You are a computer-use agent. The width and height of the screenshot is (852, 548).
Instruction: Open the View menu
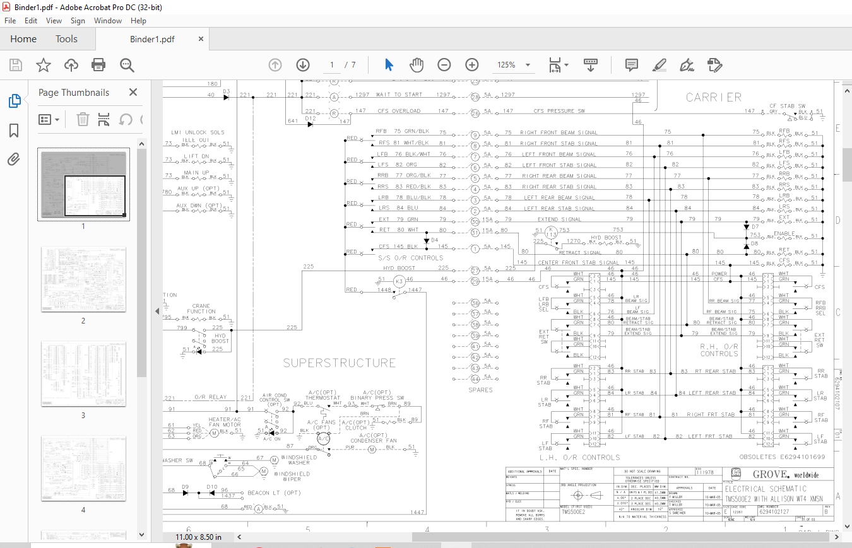tap(54, 21)
